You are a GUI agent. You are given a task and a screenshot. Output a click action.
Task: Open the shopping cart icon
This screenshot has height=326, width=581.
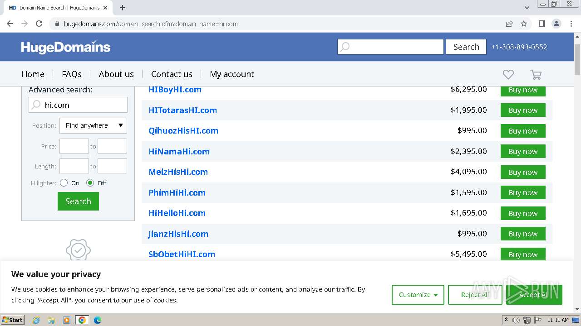536,75
